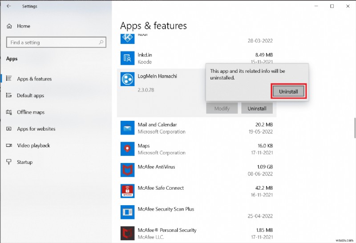The image size is (356, 243).
Task: Go to Default apps
Action: [30, 96]
